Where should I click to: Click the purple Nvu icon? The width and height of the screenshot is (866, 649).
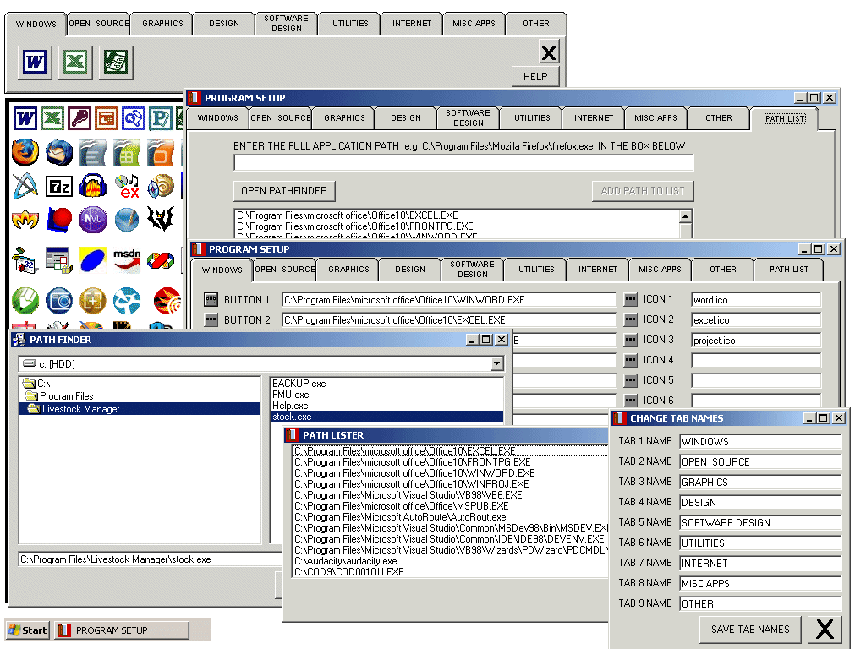point(93,220)
